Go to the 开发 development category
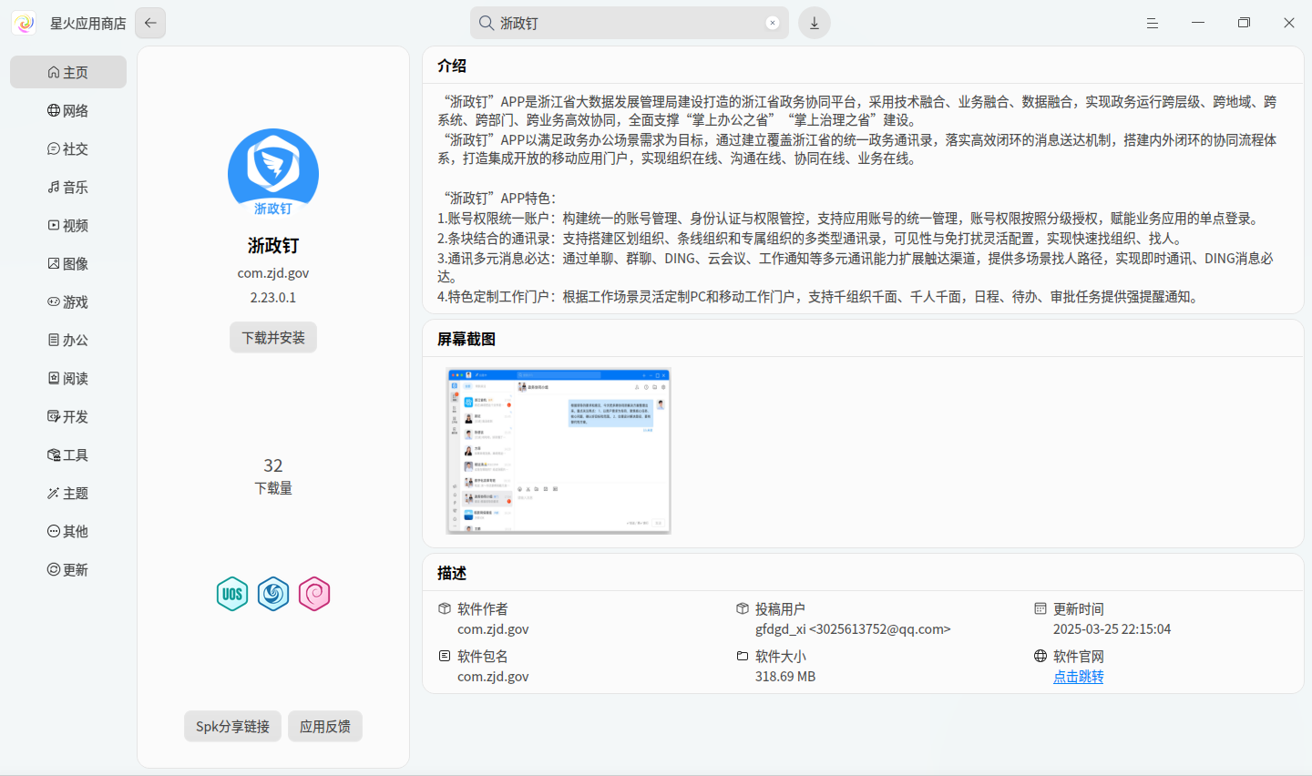This screenshot has height=776, width=1312. tap(68, 416)
